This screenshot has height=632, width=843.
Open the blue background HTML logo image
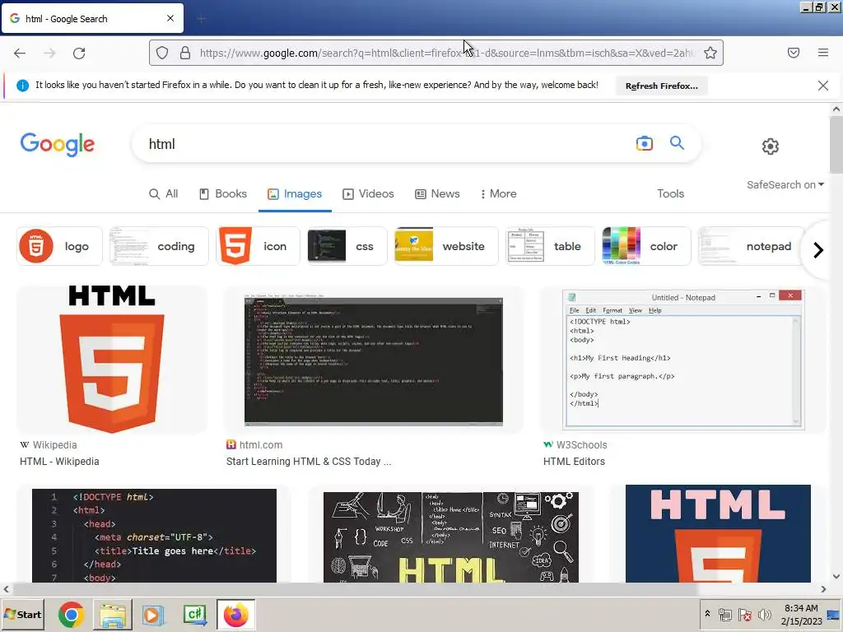point(718,535)
